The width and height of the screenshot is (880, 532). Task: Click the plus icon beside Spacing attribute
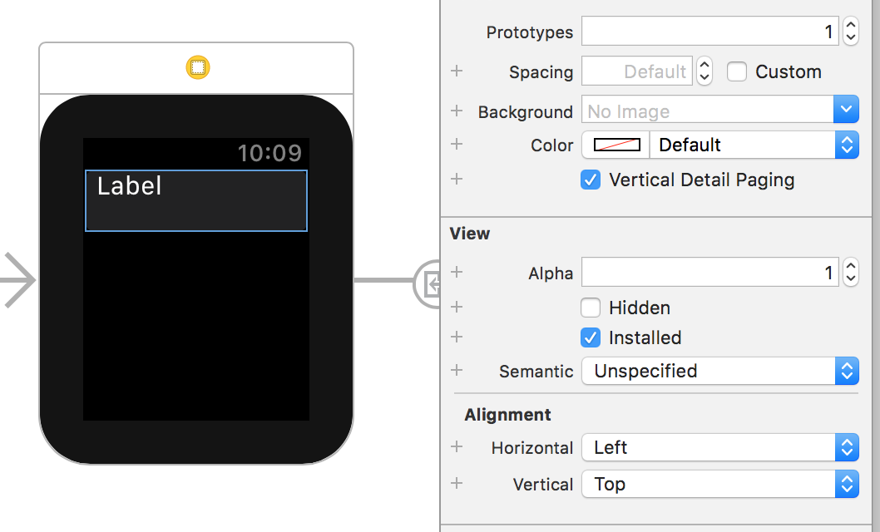point(456,71)
